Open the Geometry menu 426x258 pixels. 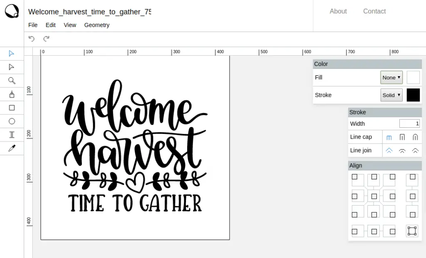point(97,25)
